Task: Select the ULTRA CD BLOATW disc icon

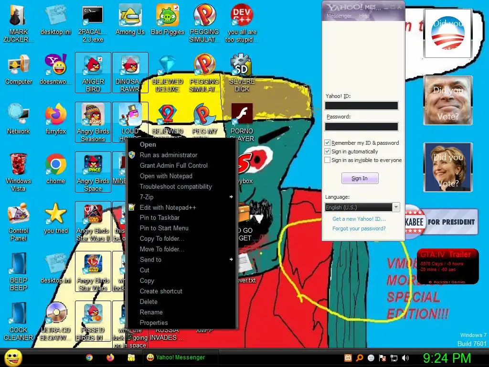Action: (x=55, y=321)
